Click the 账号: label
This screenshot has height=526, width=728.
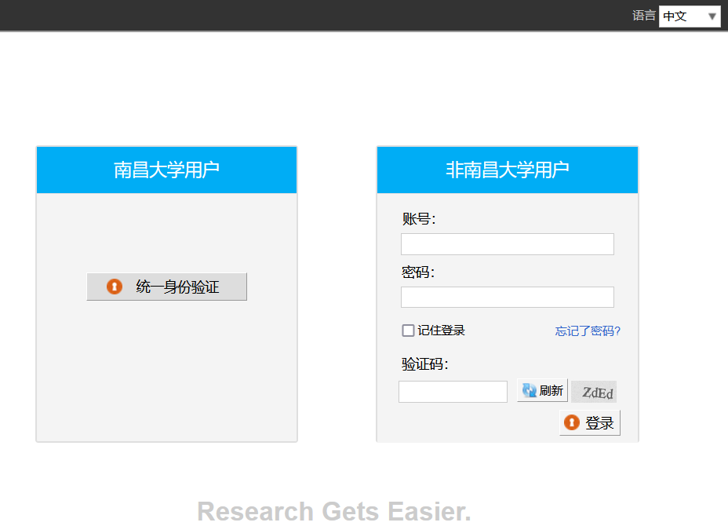point(419,219)
